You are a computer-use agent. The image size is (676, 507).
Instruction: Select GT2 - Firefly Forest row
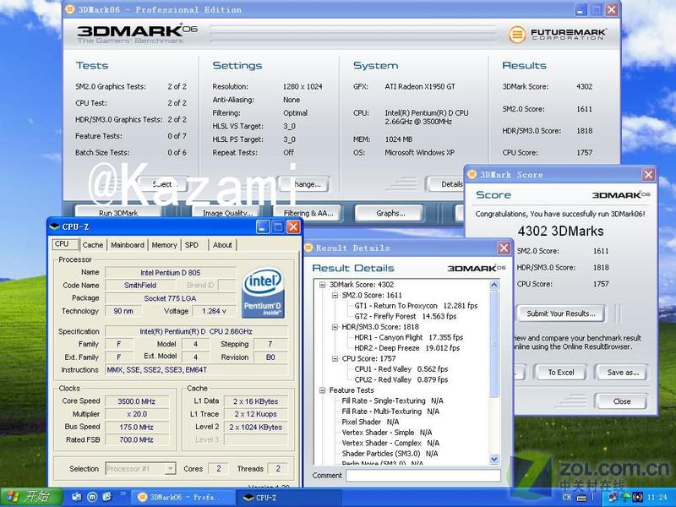click(405, 316)
